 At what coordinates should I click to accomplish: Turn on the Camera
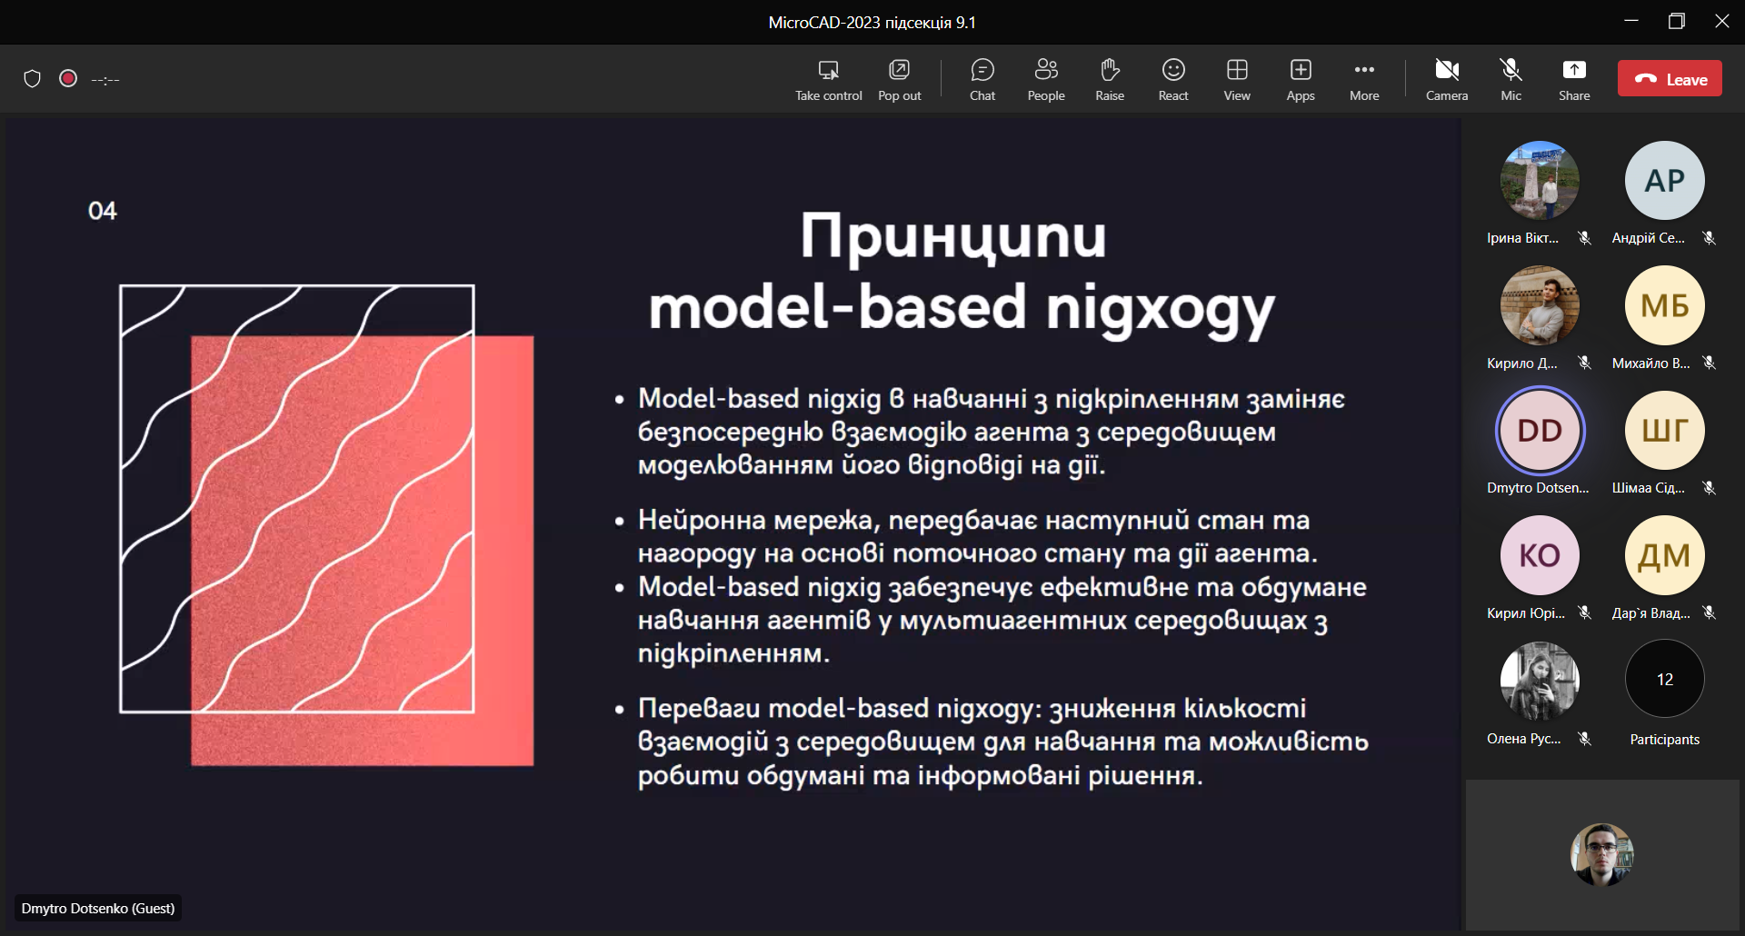pyautogui.click(x=1446, y=71)
